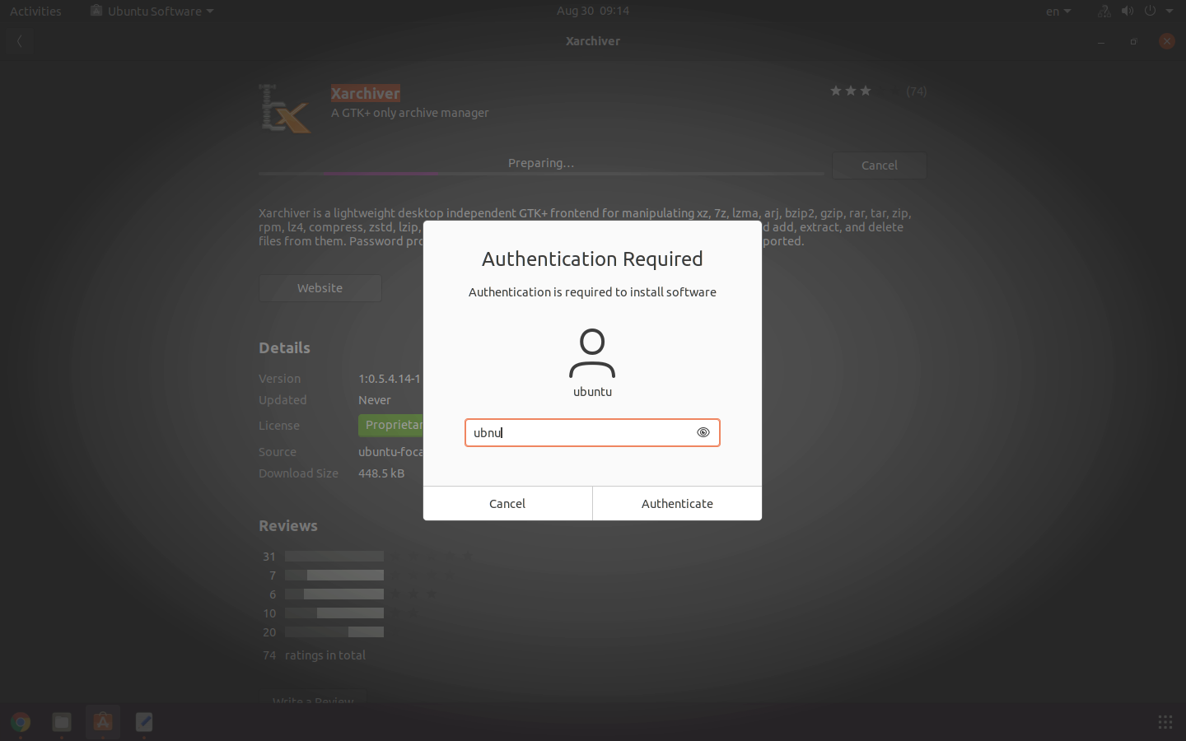Click the Xarchiver title heading
Viewport: 1186px width, 741px height.
pyautogui.click(x=366, y=93)
